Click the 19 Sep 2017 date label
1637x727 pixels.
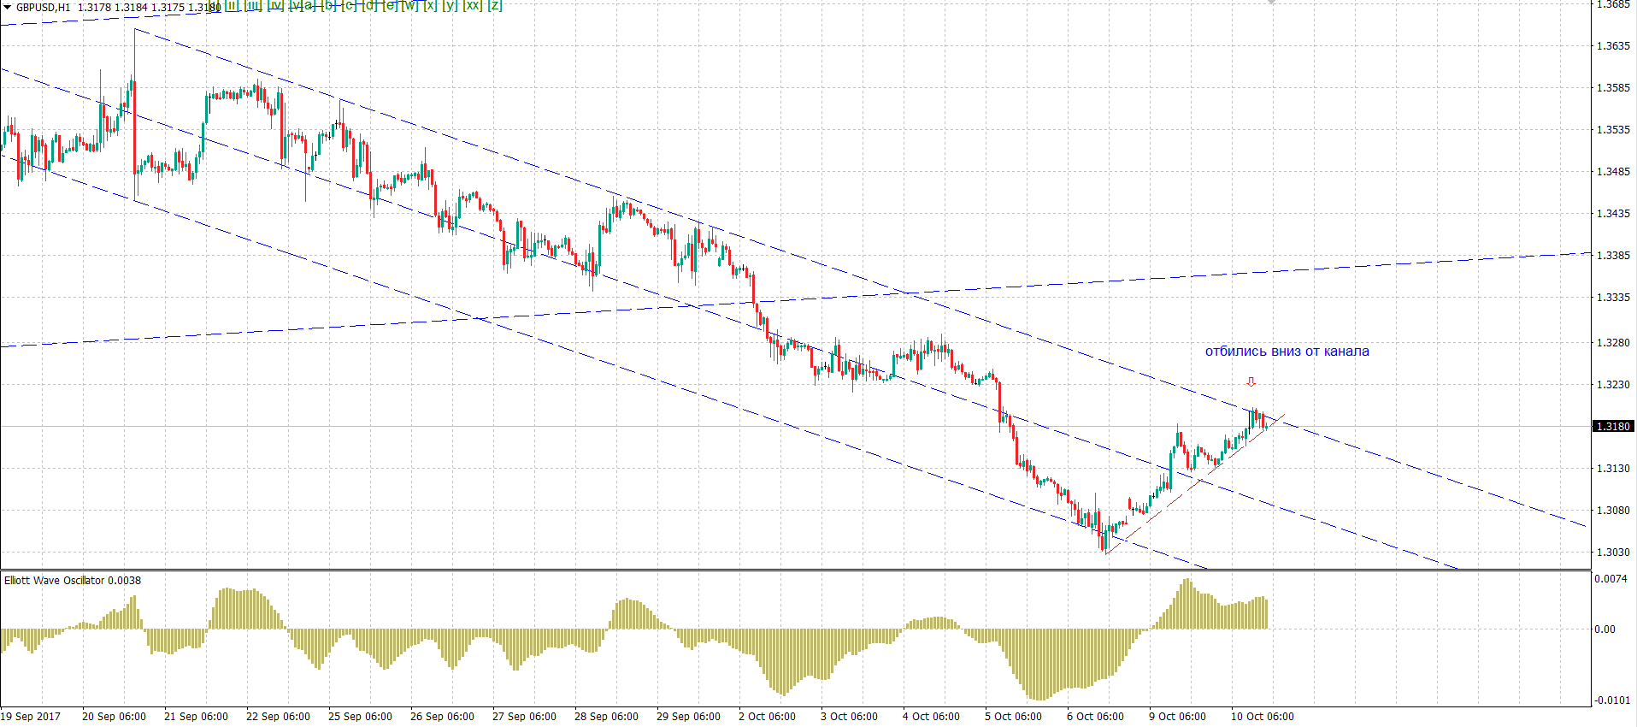click(x=31, y=717)
